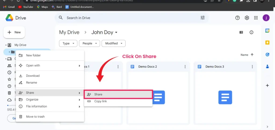Open Drive settings gear icon
The width and height of the screenshot is (275, 130).
(247, 18)
